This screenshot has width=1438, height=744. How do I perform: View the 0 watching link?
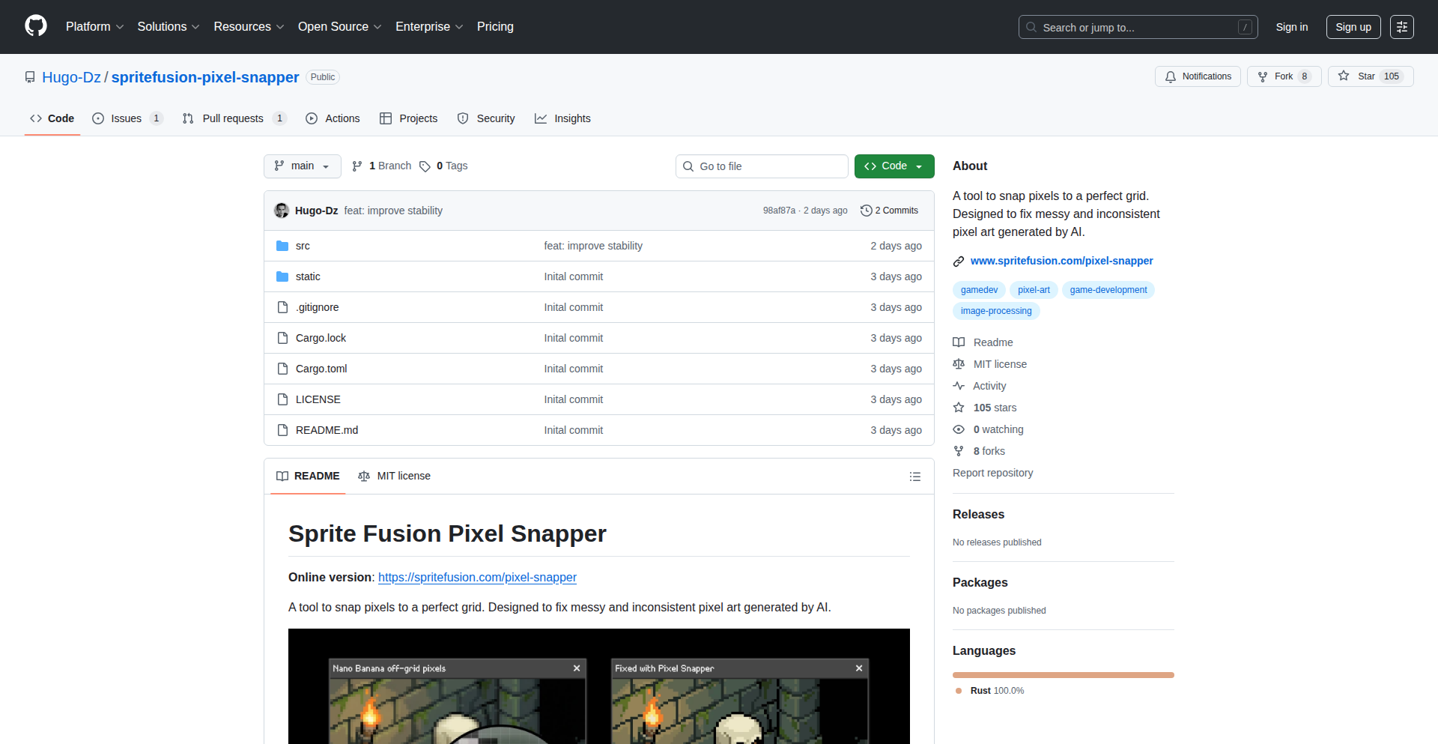pos(989,429)
